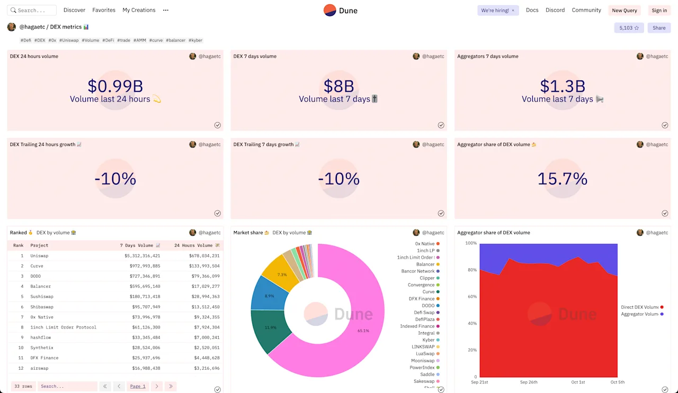678x393 pixels.
Task: Jump to the last table page
Action: pyautogui.click(x=171, y=387)
